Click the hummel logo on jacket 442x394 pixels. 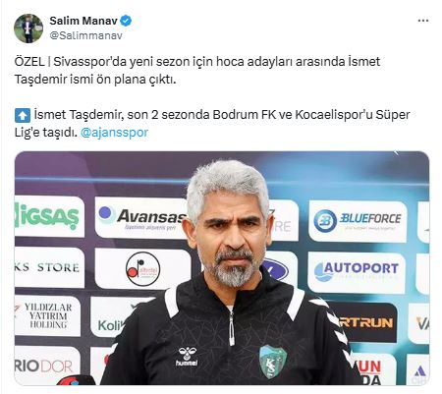(x=187, y=357)
